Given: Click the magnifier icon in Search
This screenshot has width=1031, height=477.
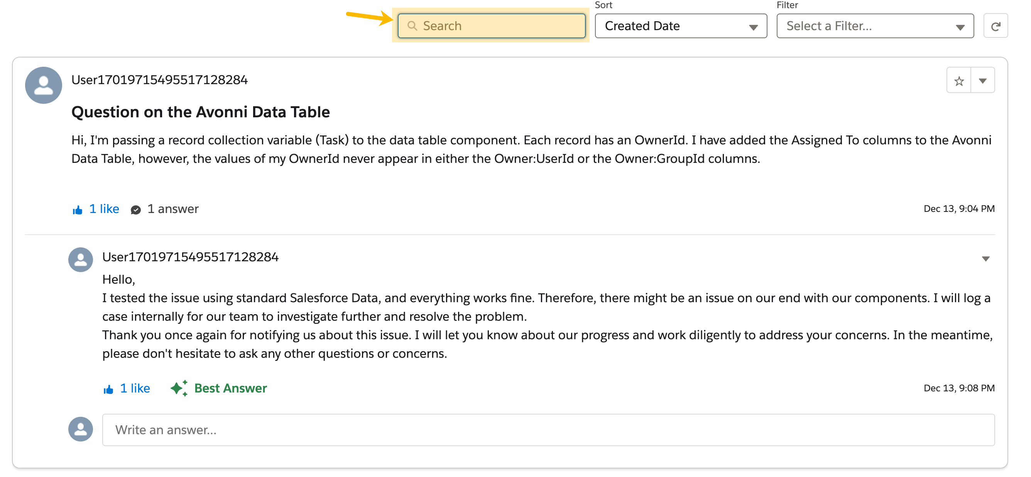Looking at the screenshot, I should click(x=412, y=26).
